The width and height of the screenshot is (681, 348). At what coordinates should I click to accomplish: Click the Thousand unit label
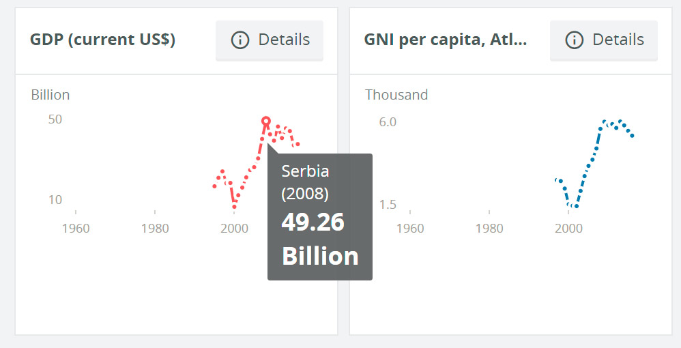tap(396, 95)
